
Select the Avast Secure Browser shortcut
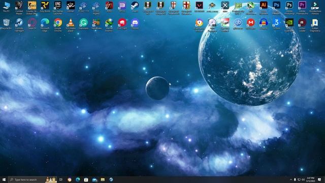pyautogui.click(x=200, y=25)
